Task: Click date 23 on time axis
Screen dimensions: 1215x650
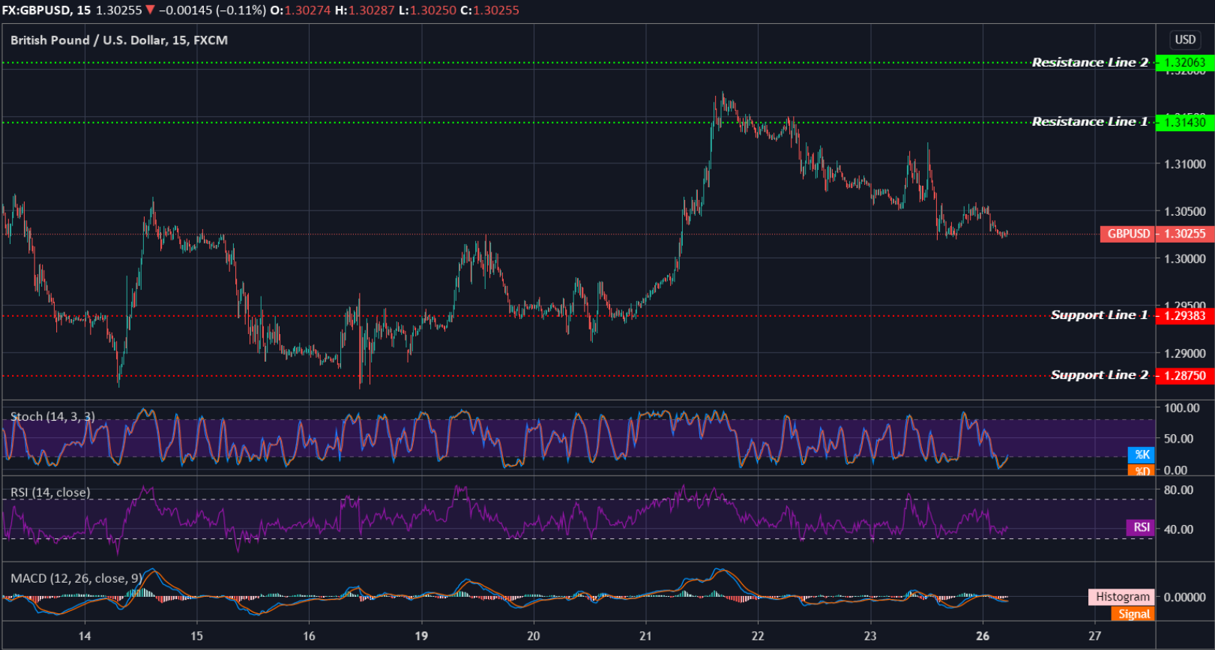Action: click(870, 636)
